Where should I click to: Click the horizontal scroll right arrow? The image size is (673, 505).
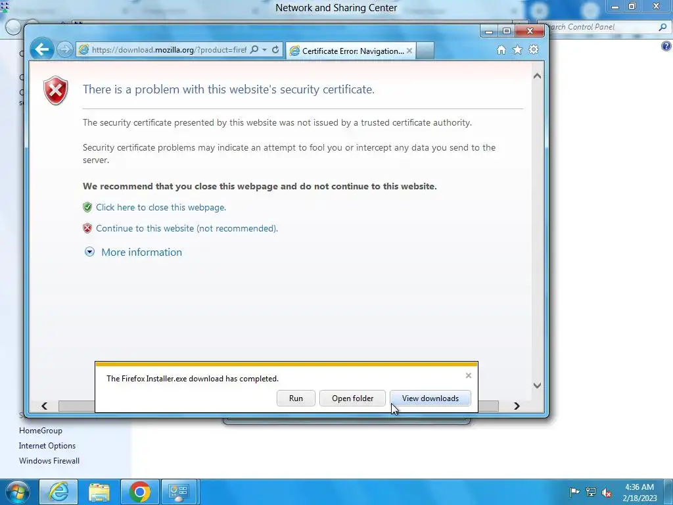tap(517, 406)
